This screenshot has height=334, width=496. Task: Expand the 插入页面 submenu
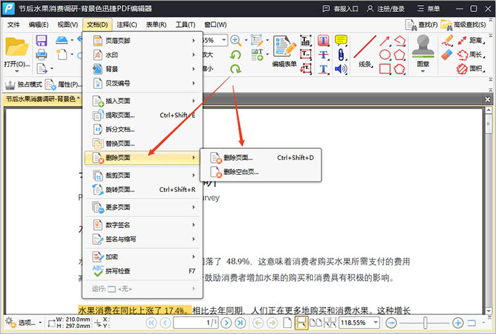coord(144,101)
